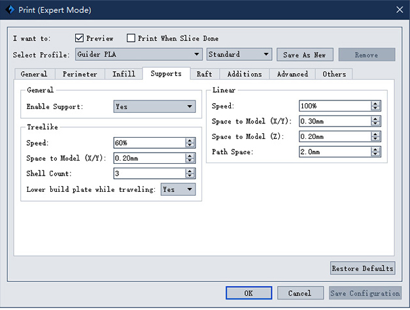Open the Advanced tab
This screenshot has width=410, height=310.
(x=292, y=74)
